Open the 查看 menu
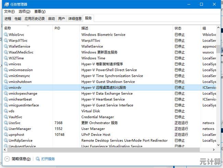The width and height of the screenshot is (223, 168). [40, 11]
